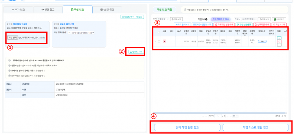Image resolution: width=294 pixels, height=134 pixels.
Task: Open the 스캔 입고 tab
Action: (107, 10)
